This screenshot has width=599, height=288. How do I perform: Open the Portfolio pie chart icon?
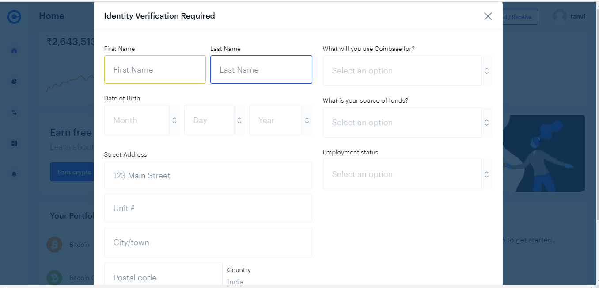(14, 81)
